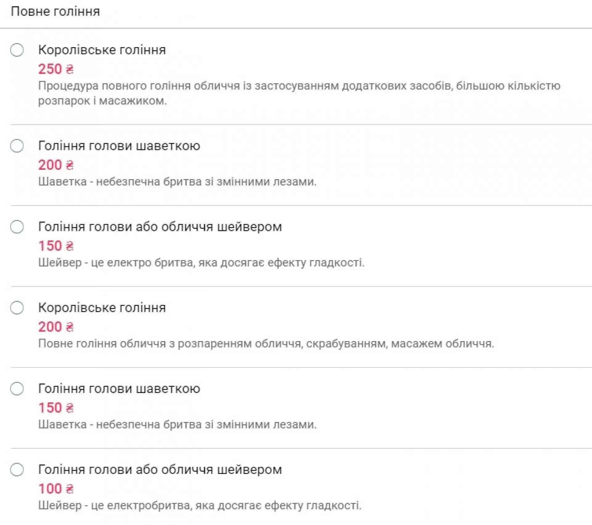Click the шейвером service title priced 100 ₴

[x=160, y=469]
